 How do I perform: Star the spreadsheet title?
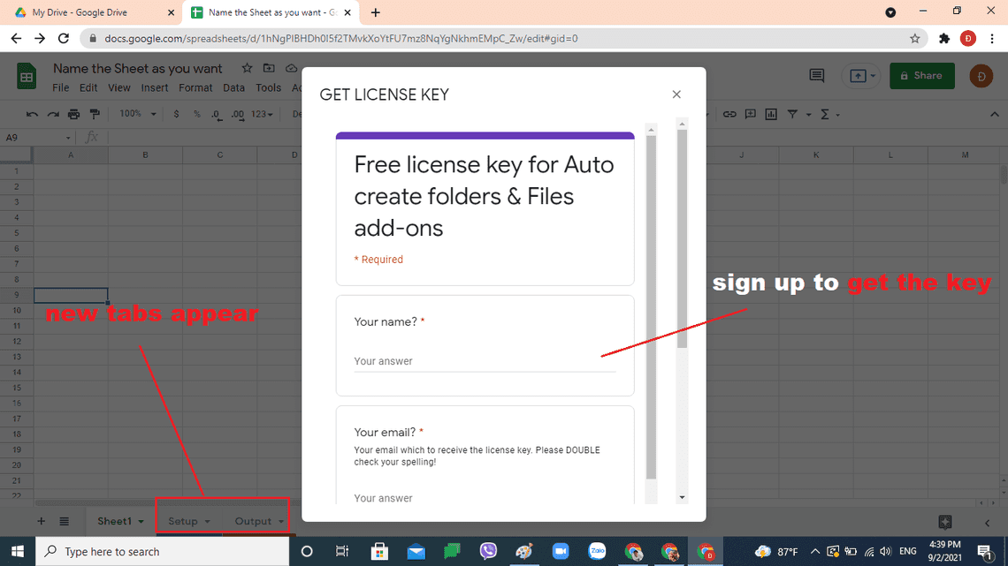tap(247, 68)
